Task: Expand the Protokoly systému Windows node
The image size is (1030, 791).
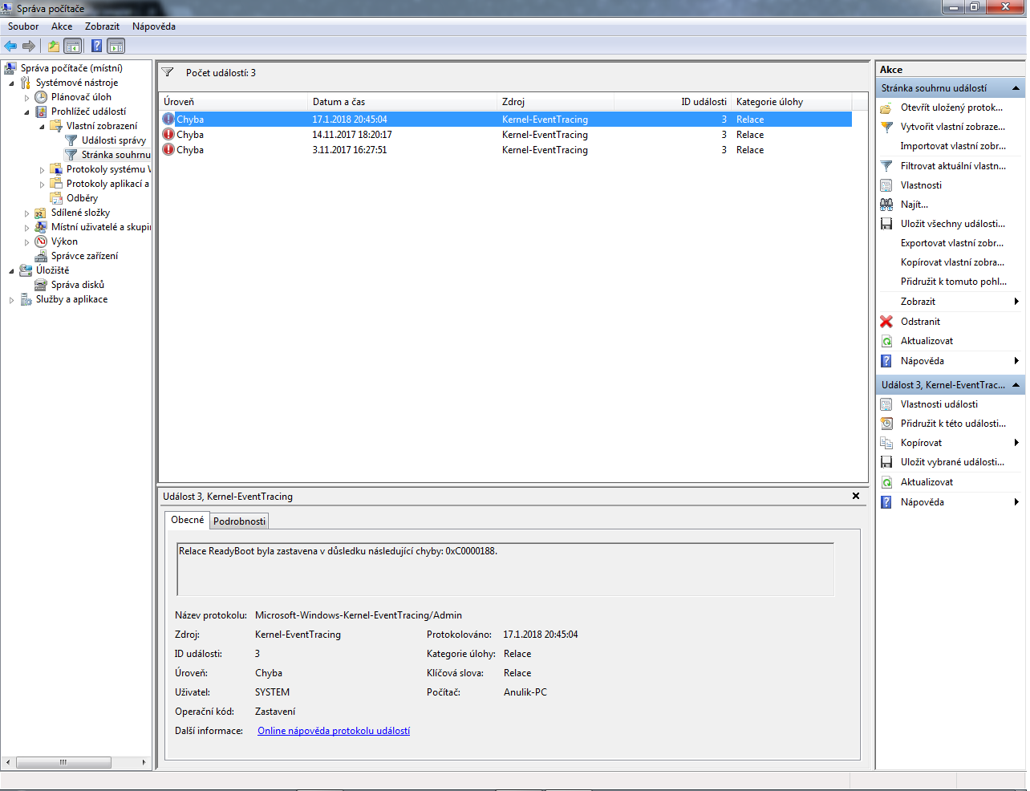Action: 43,170
